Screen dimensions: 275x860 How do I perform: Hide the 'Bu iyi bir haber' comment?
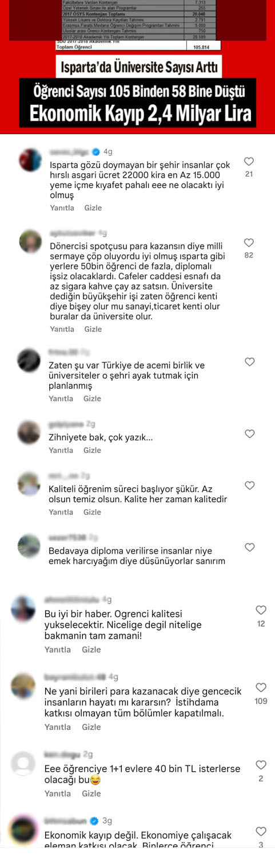pos(91,650)
